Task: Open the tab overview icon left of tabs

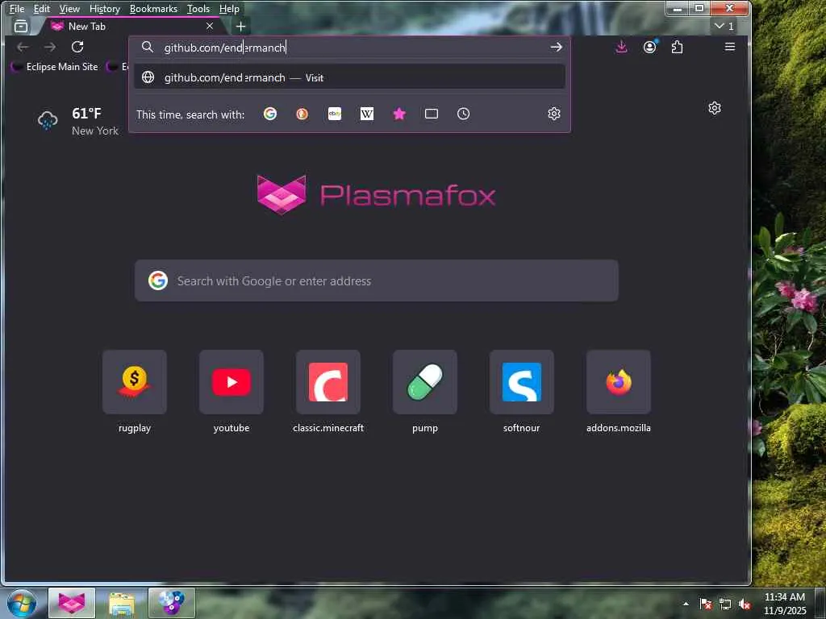Action: [21, 26]
